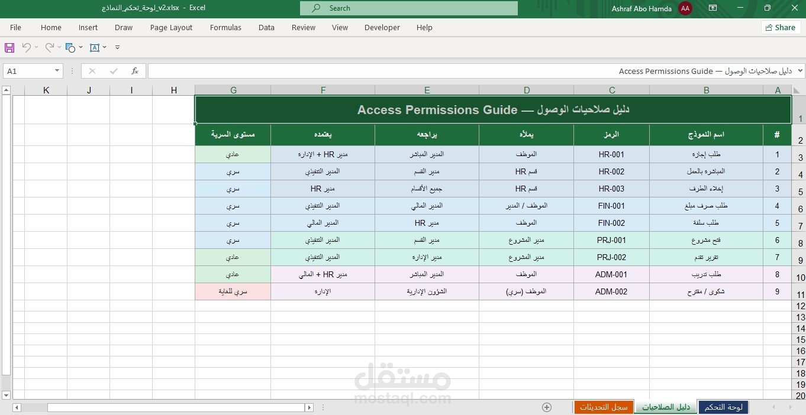806x415 pixels.
Task: Click into the Search box
Action: pos(409,8)
